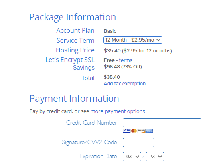Click the Discover card logo

[142, 131]
